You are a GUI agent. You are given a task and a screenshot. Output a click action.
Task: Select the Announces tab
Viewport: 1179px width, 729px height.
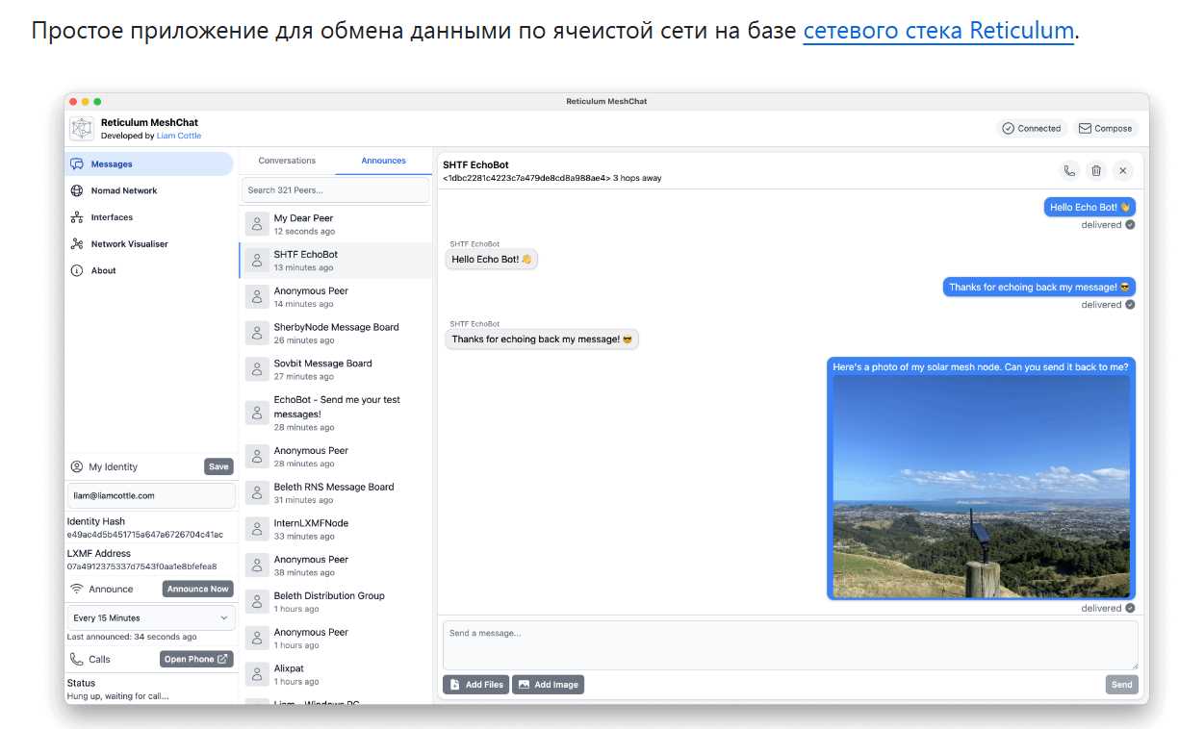383,161
